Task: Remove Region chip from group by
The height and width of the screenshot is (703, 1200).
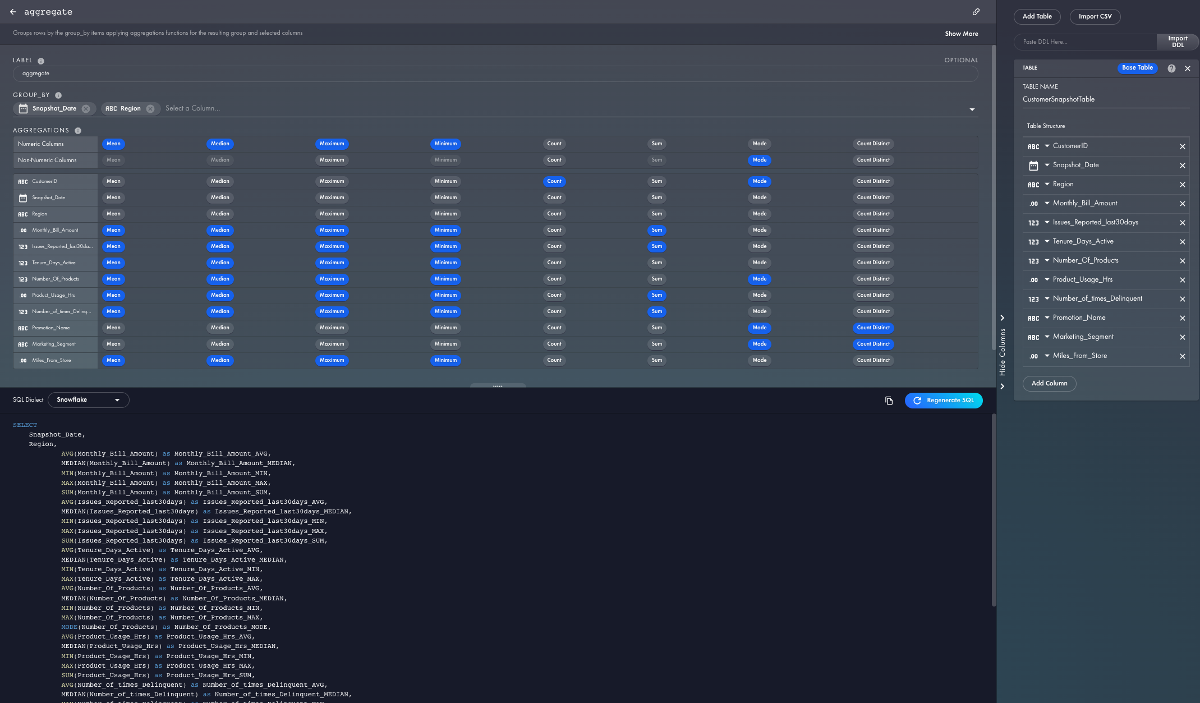Action: click(150, 109)
